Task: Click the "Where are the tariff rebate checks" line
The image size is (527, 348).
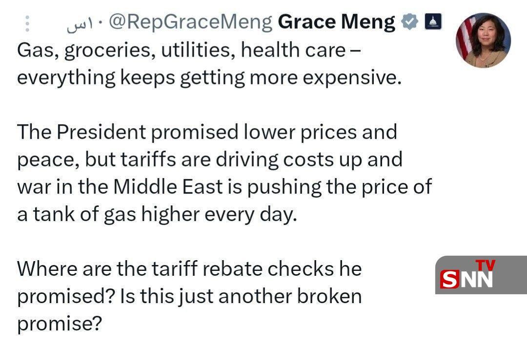Action: (x=189, y=268)
